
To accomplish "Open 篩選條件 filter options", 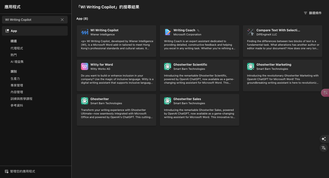I will (x=313, y=13).
